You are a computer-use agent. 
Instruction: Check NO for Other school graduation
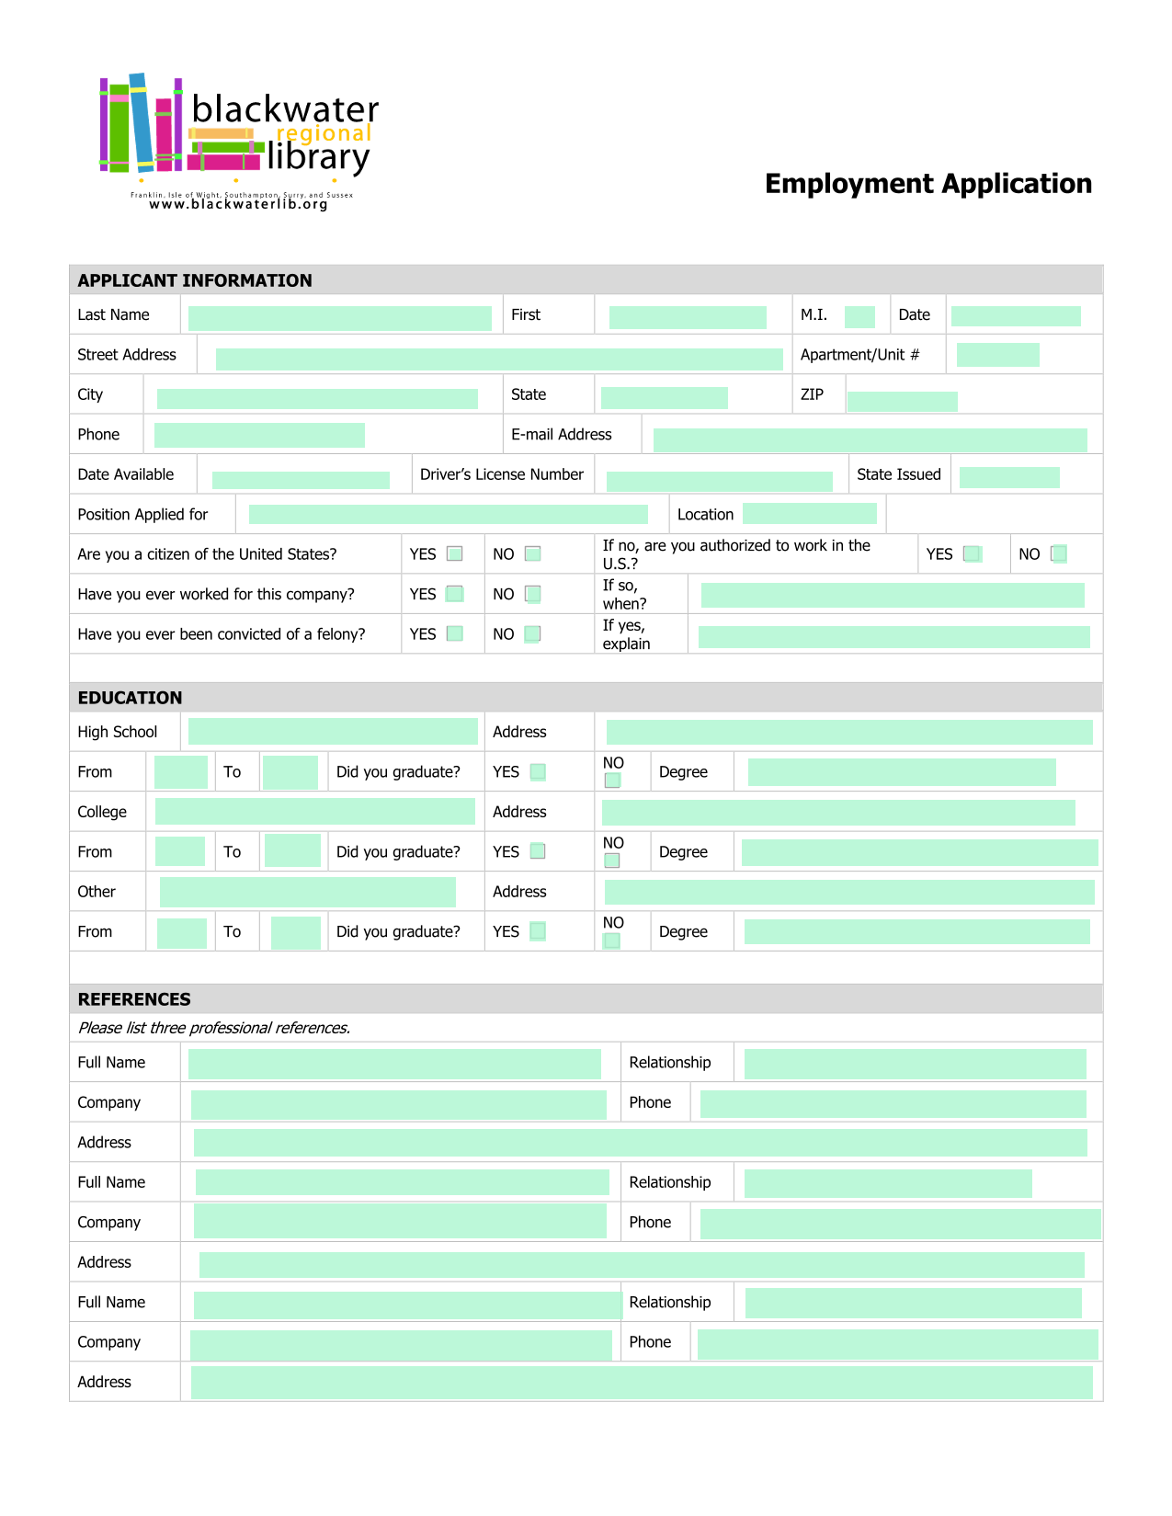click(x=611, y=940)
